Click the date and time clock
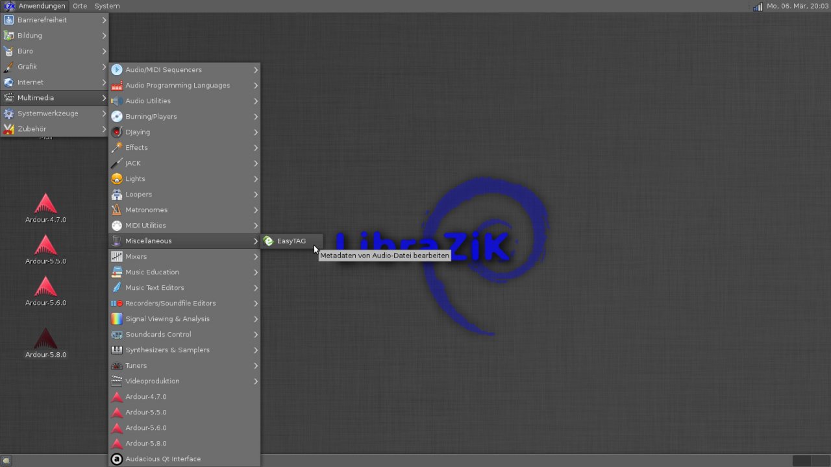 click(x=798, y=6)
